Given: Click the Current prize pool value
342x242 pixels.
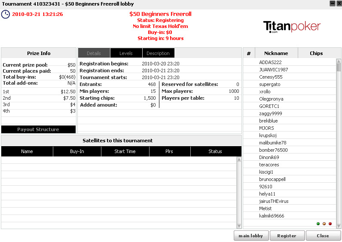Looking at the screenshot, I should [71, 65].
